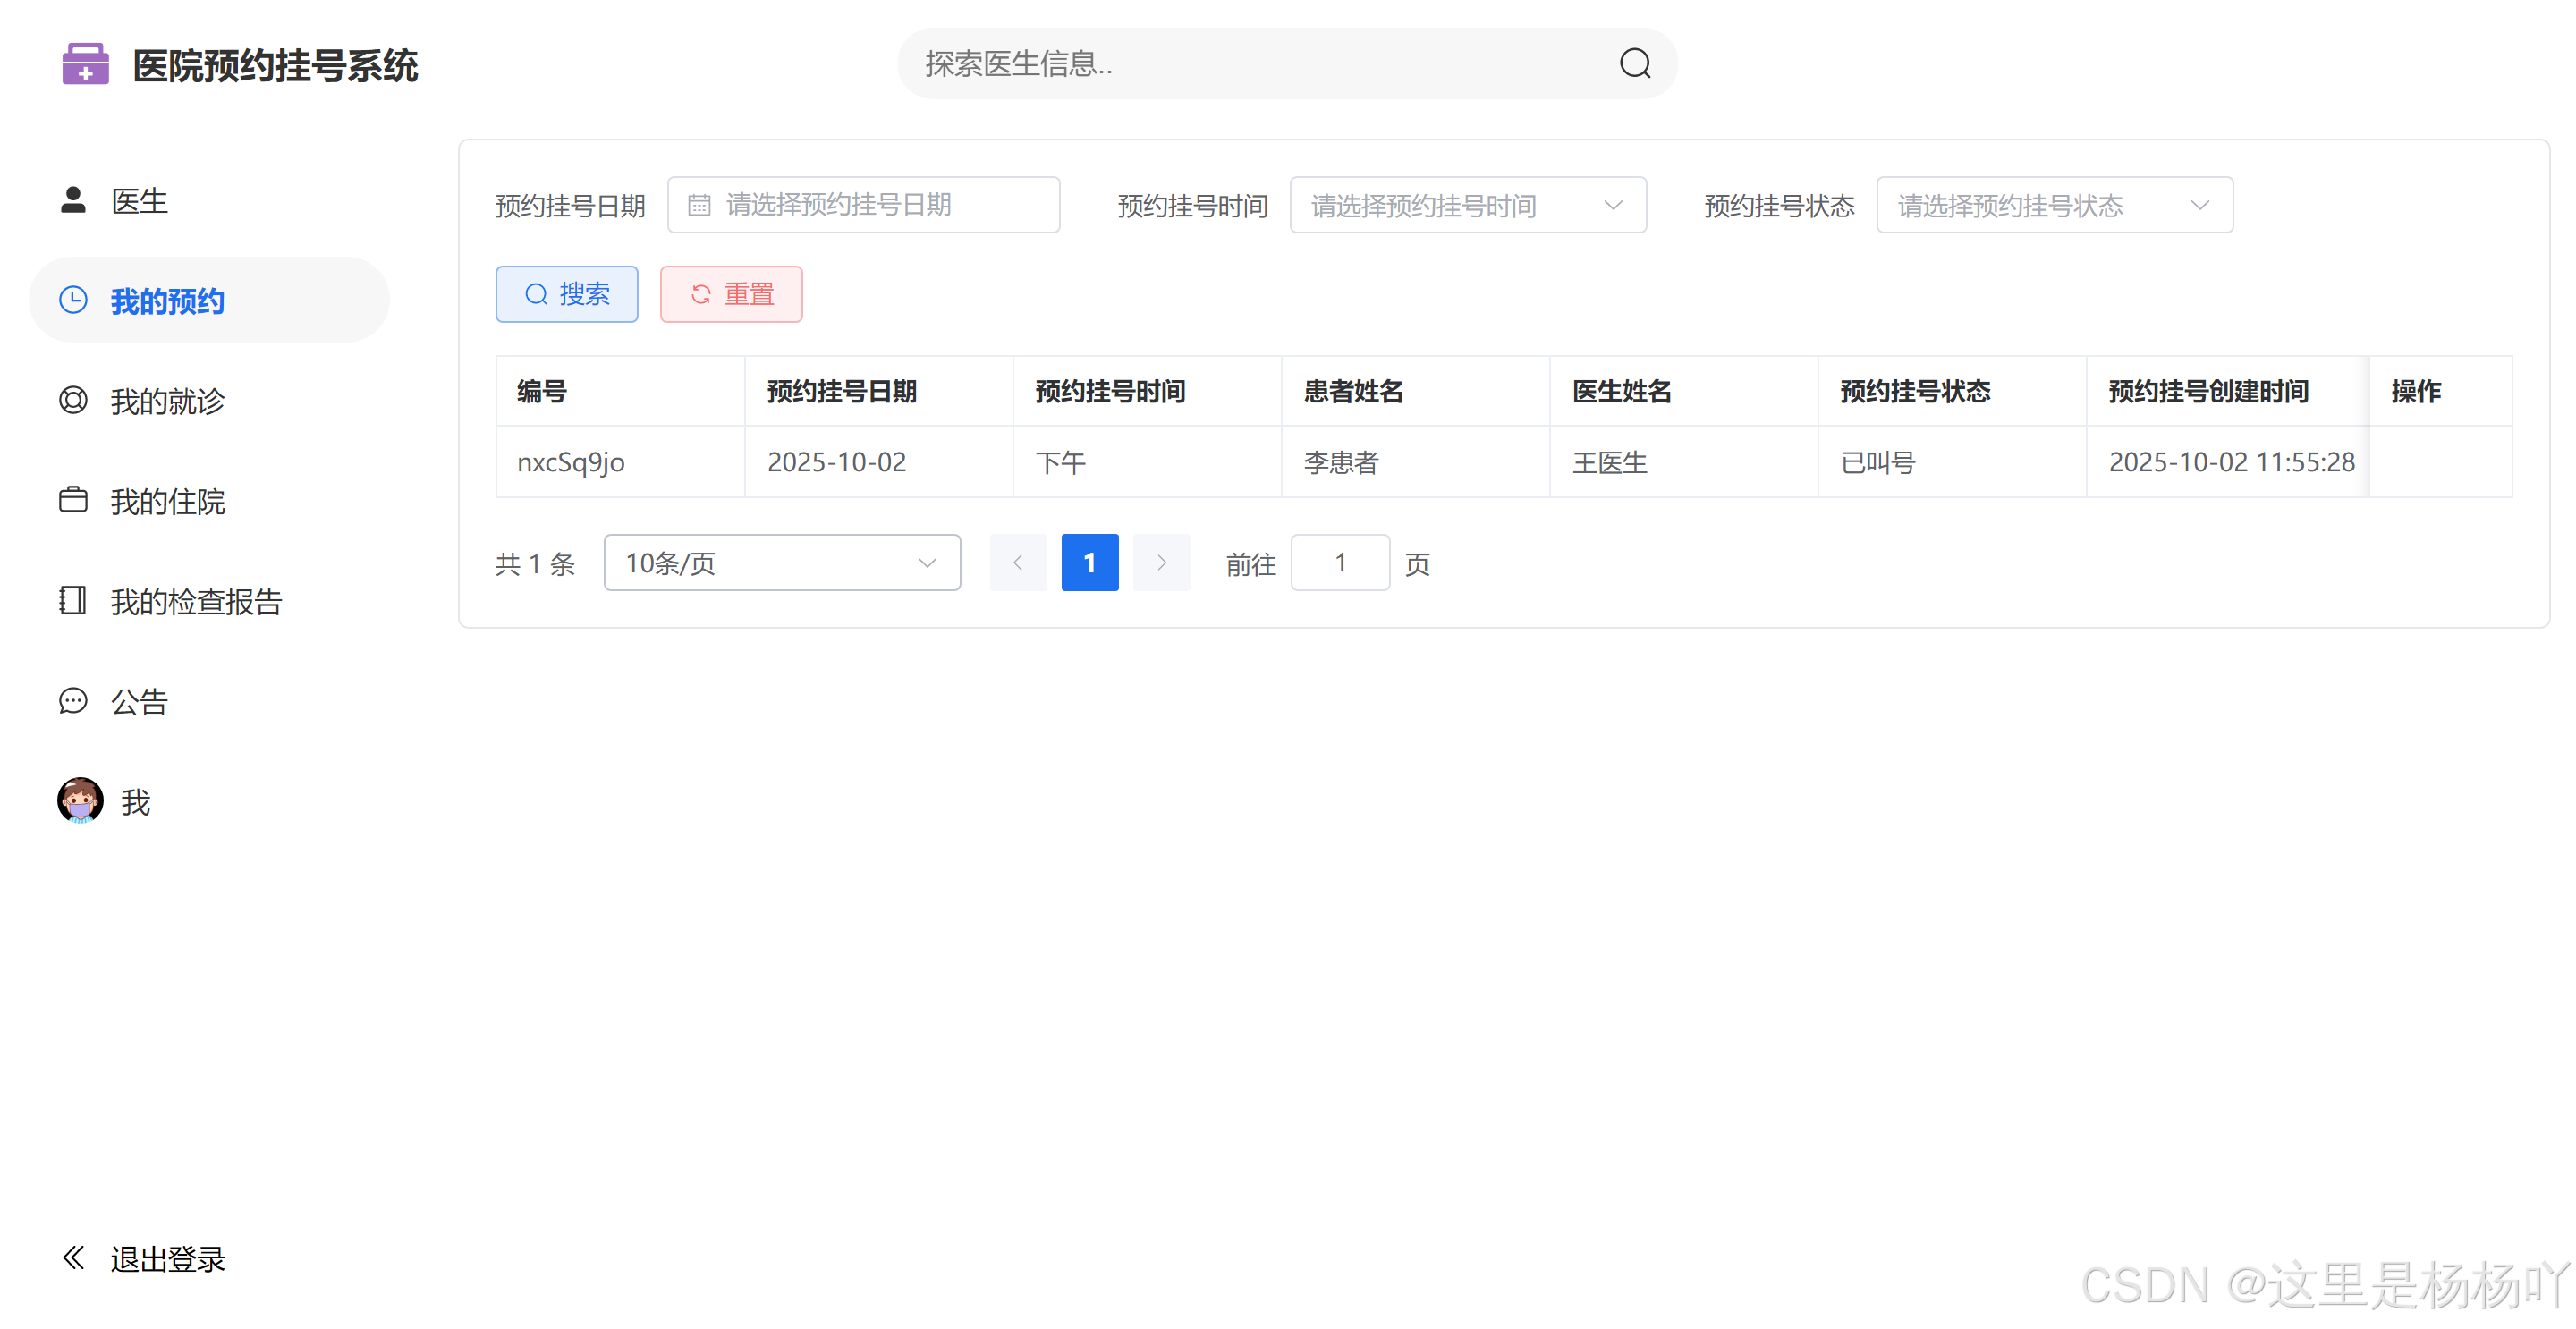This screenshot has width=2576, height=1329.
Task: Click the hospital system logo icon
Action: point(85,65)
